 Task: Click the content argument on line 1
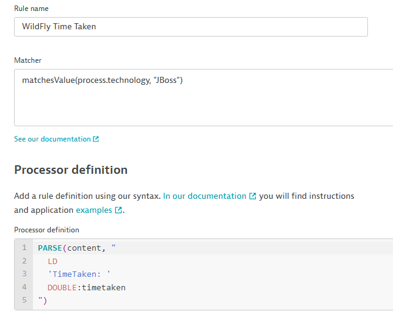[84, 248]
